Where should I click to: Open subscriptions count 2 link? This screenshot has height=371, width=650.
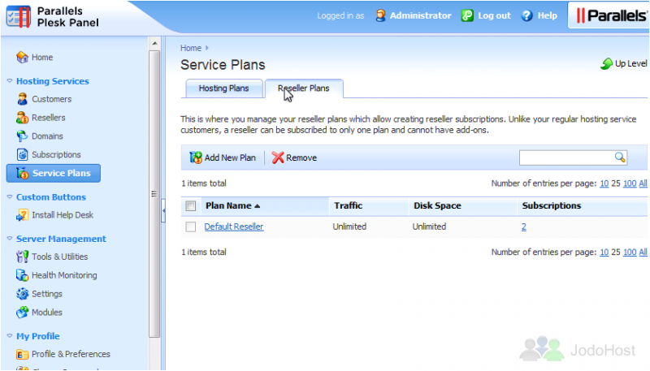[523, 226]
